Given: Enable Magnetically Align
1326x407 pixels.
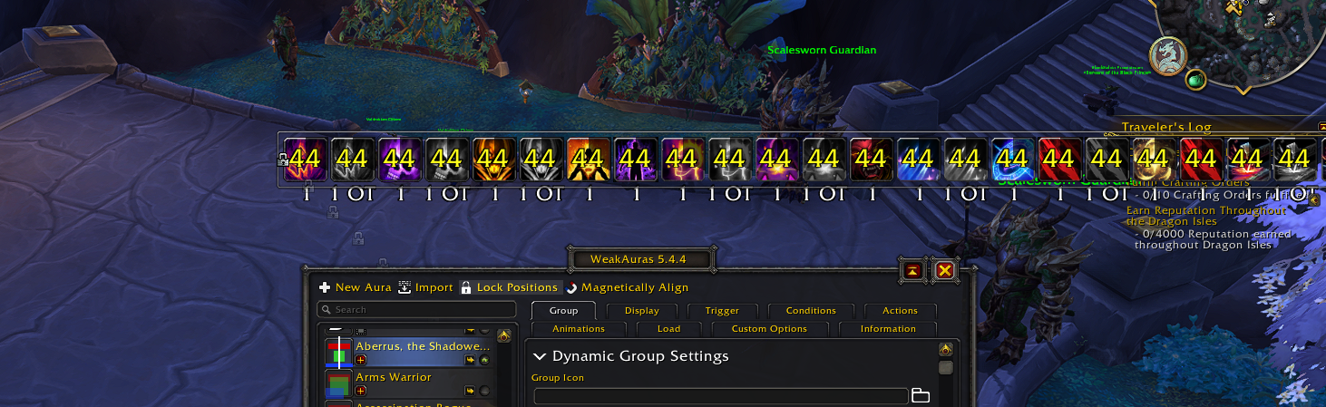Looking at the screenshot, I should point(626,287).
